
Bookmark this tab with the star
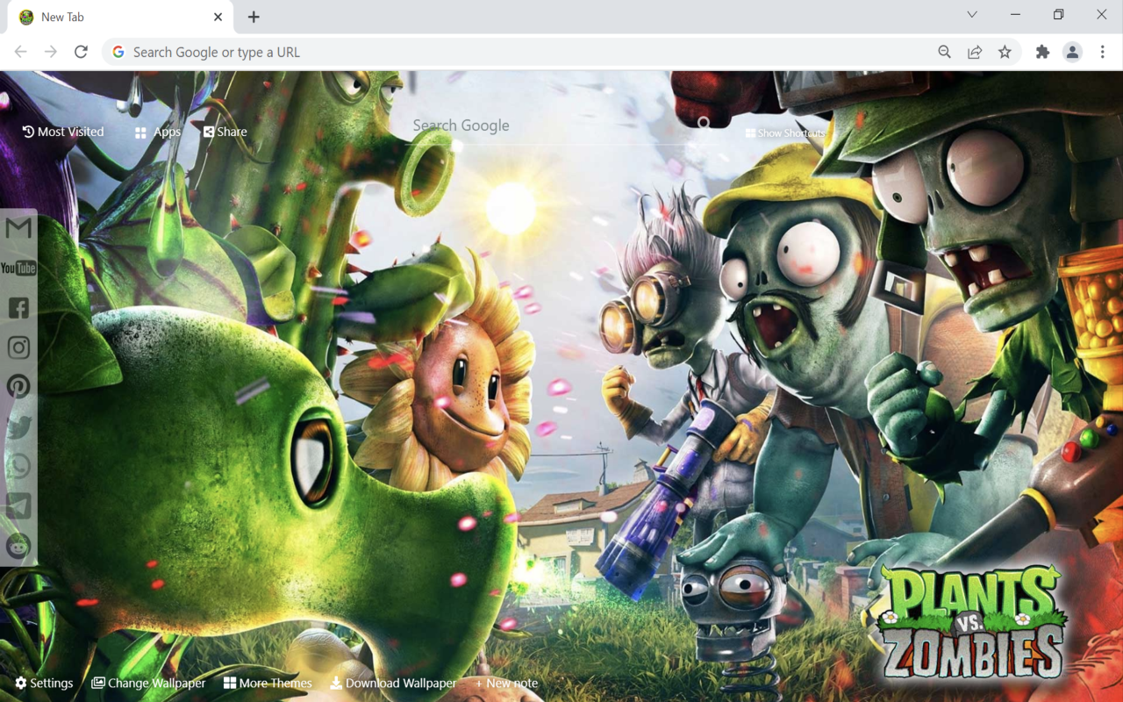(1005, 52)
